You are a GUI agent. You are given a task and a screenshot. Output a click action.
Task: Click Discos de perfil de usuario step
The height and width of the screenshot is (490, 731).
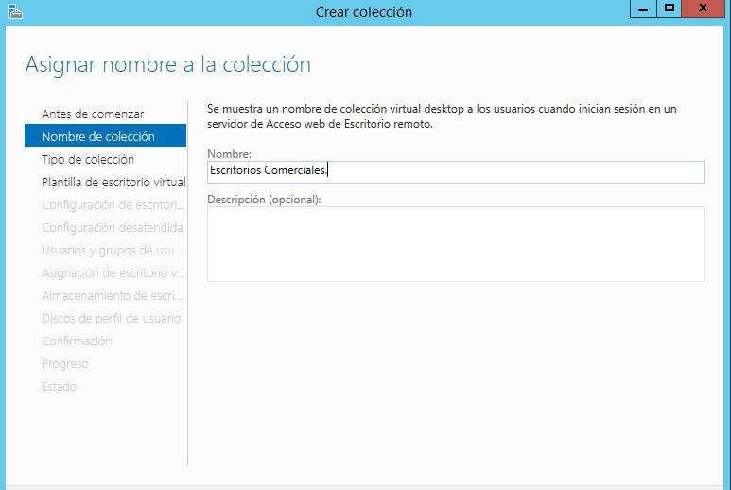pyautogui.click(x=111, y=319)
